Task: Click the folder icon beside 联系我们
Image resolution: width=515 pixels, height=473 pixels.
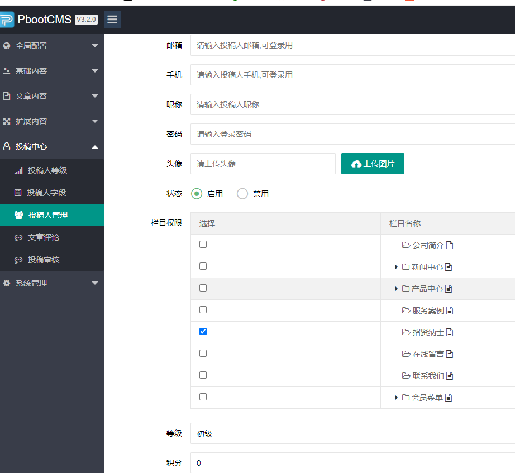Action: click(x=406, y=376)
